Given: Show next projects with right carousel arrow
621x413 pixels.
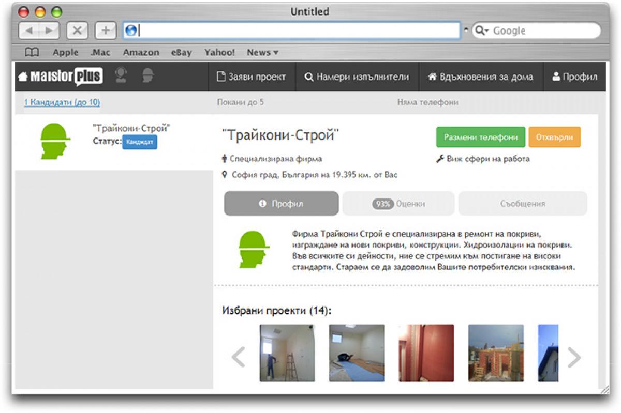Looking at the screenshot, I should click(574, 357).
